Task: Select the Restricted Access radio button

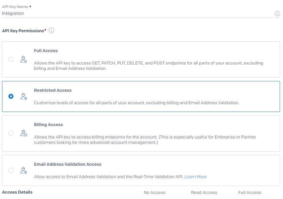Action: click(x=11, y=96)
